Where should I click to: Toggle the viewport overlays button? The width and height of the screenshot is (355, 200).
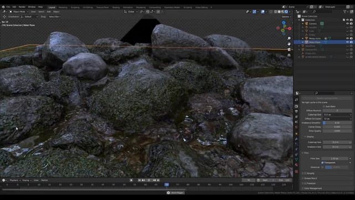pos(262,12)
